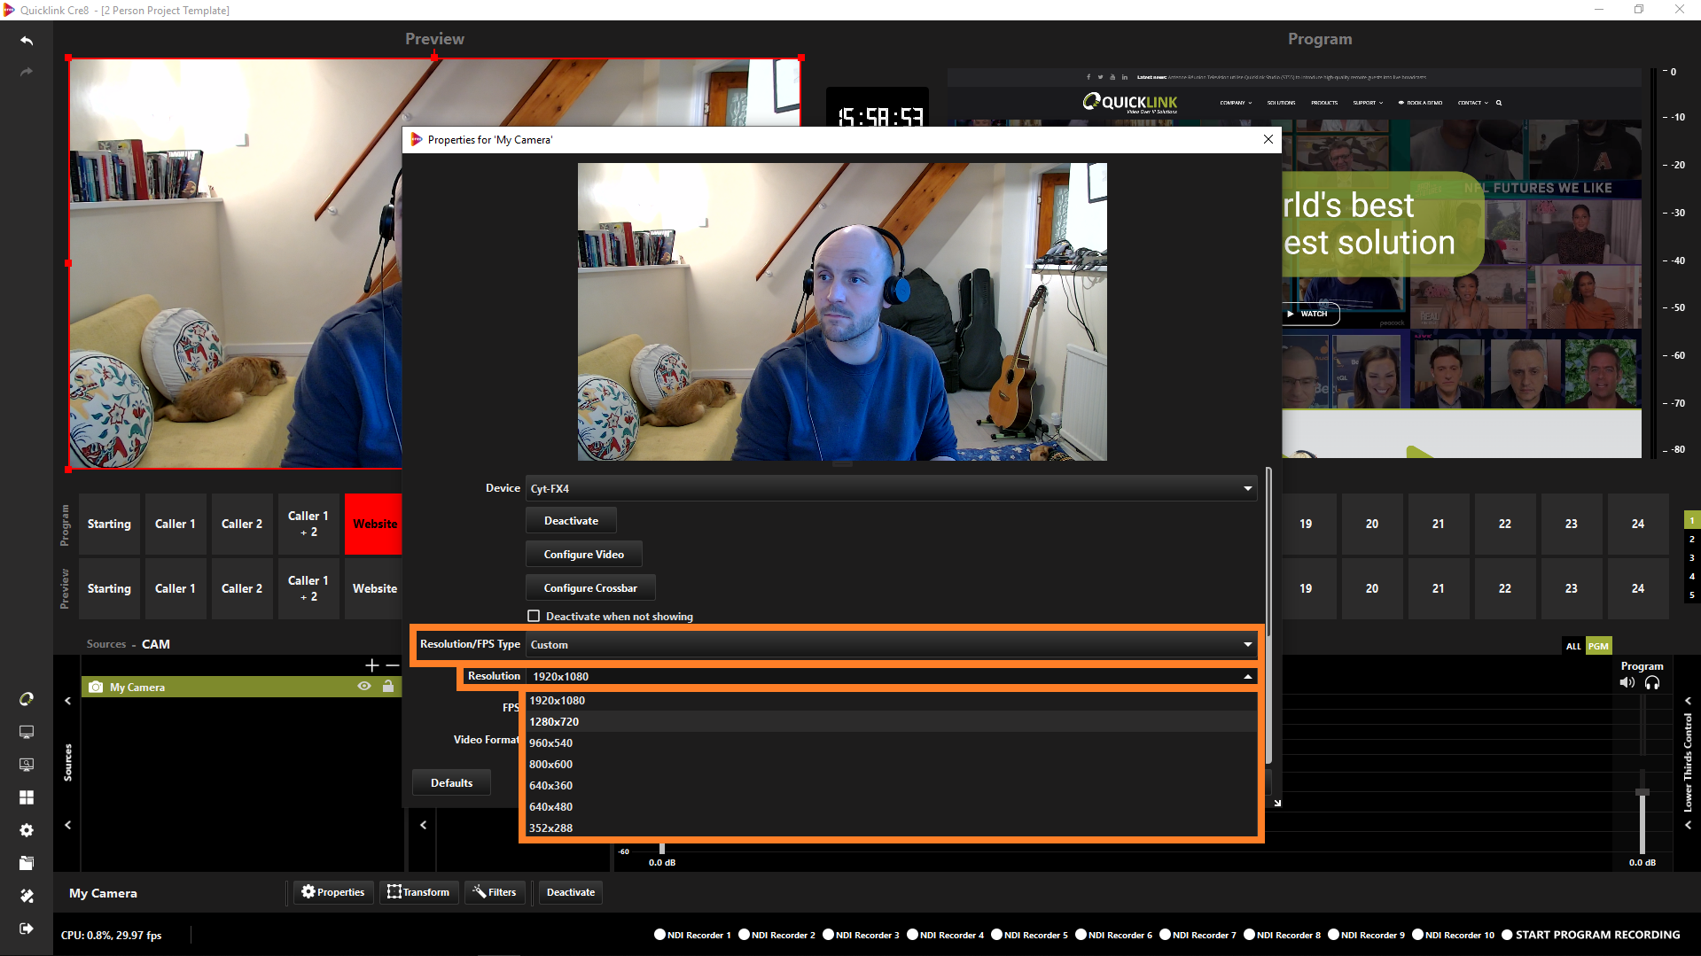Click the Program volume fader handle
Screen dimensions: 1701x956
pyautogui.click(x=1642, y=792)
